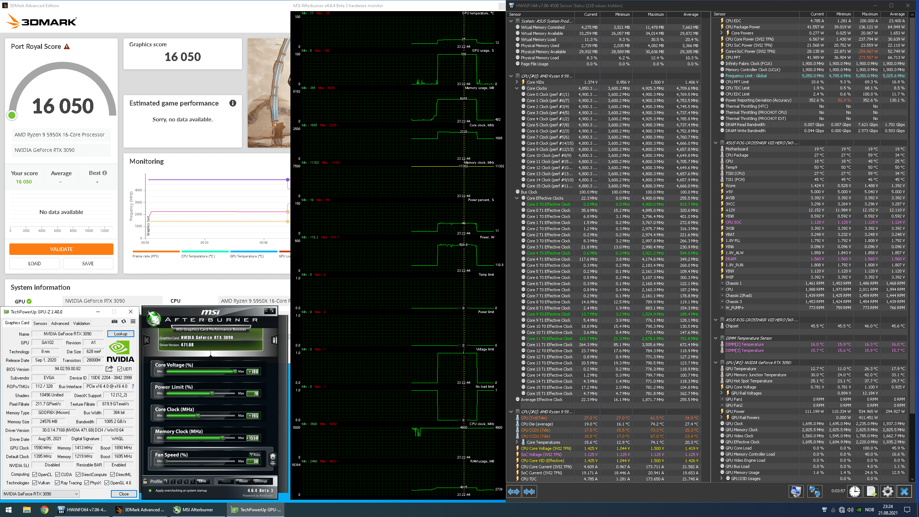Click HWiNFO logging start document icon
919x517 pixels.
coord(871,492)
